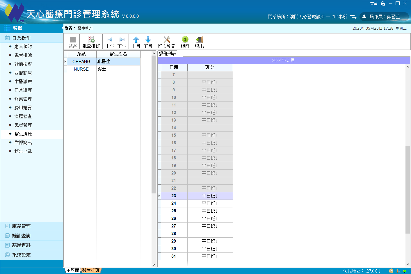Click doctor list scrollbar up arrow
Image resolution: width=411 pixels, height=274 pixels.
154,53
